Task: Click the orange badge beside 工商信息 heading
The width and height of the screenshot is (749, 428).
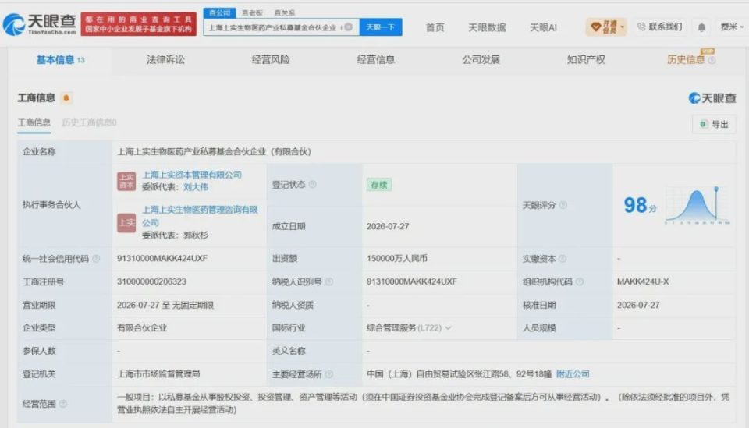Action: 66,97
